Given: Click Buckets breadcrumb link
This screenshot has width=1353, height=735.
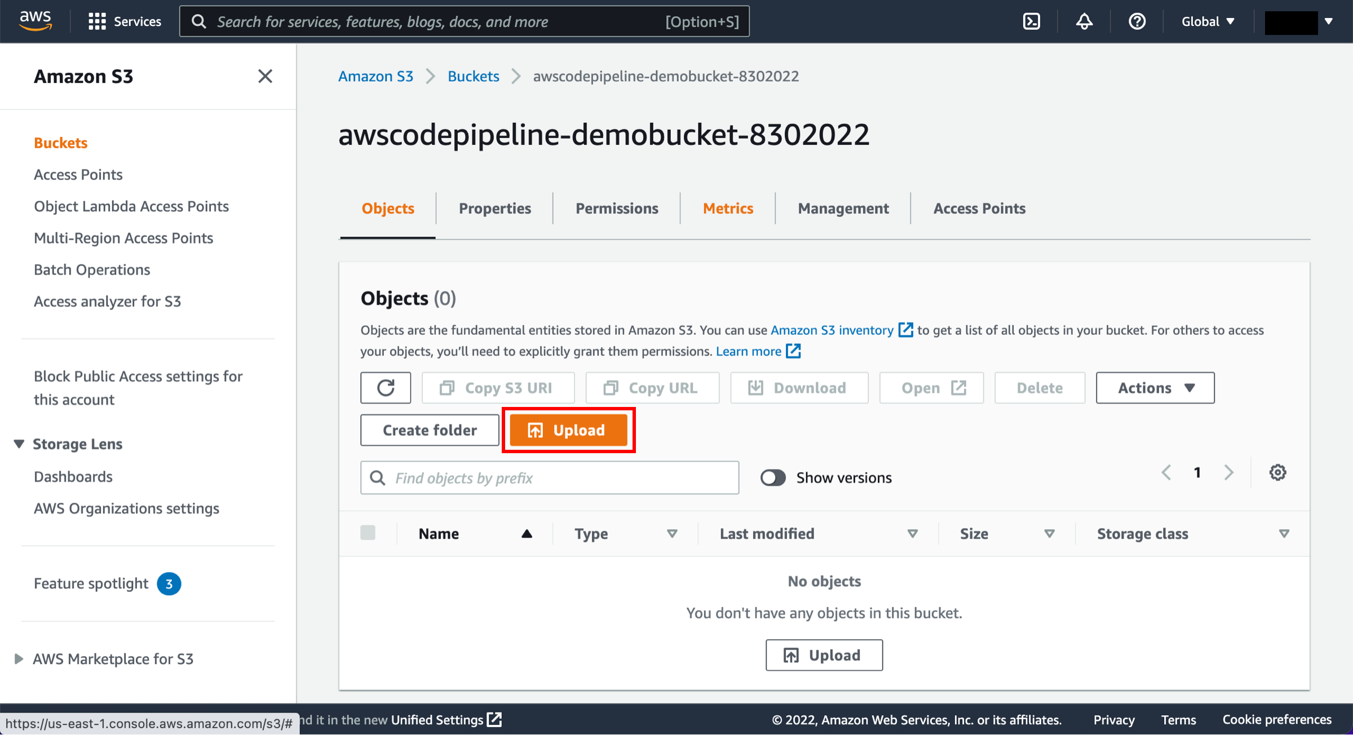Looking at the screenshot, I should pos(474,76).
